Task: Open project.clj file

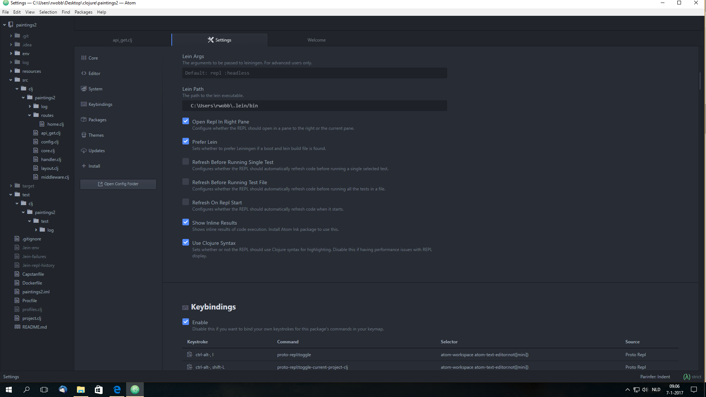Action: pos(32,318)
